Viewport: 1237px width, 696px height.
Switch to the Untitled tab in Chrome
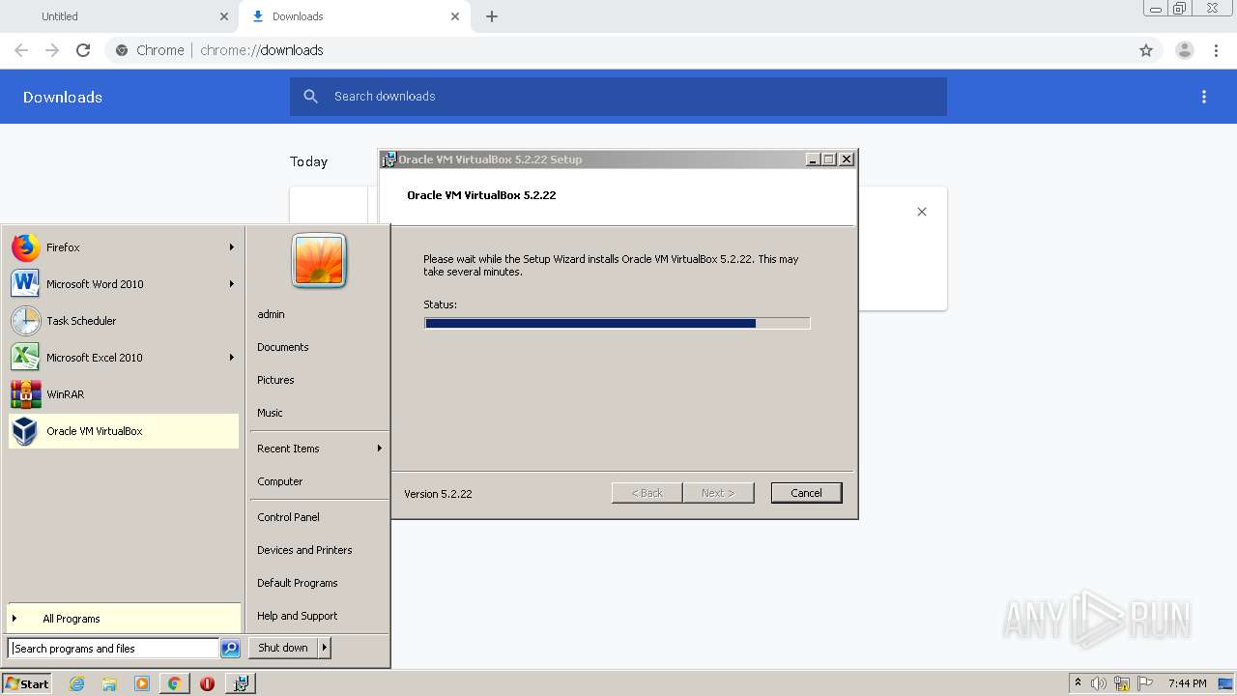pos(118,16)
